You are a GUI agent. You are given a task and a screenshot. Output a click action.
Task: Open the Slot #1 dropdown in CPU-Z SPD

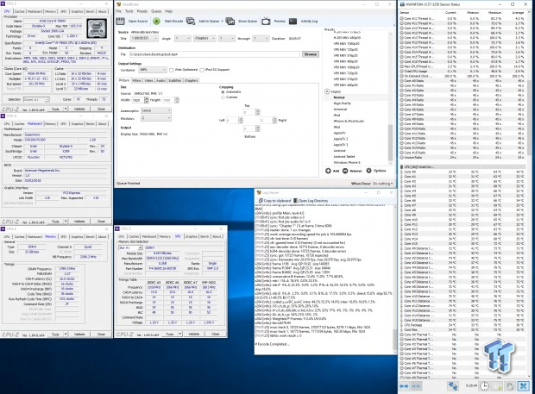pos(130,247)
